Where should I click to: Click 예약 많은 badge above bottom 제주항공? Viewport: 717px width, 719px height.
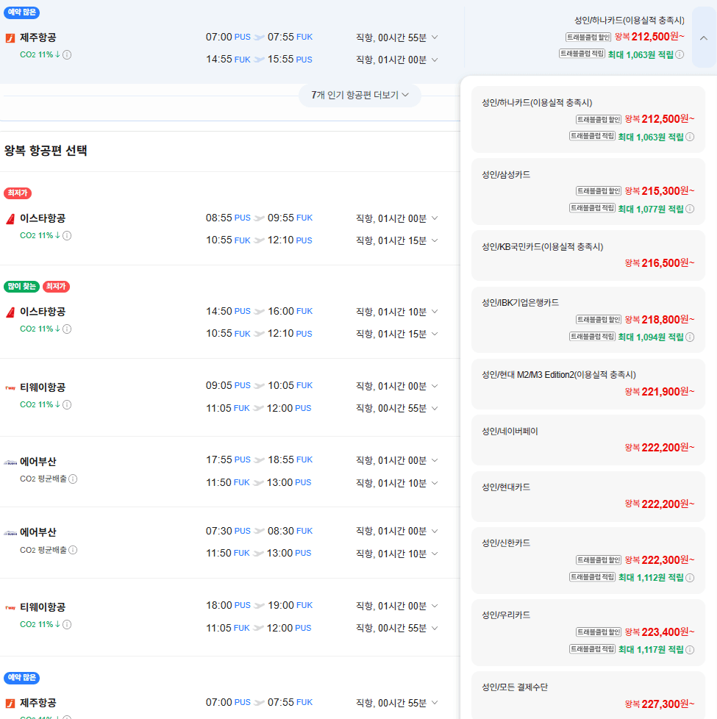click(x=21, y=677)
